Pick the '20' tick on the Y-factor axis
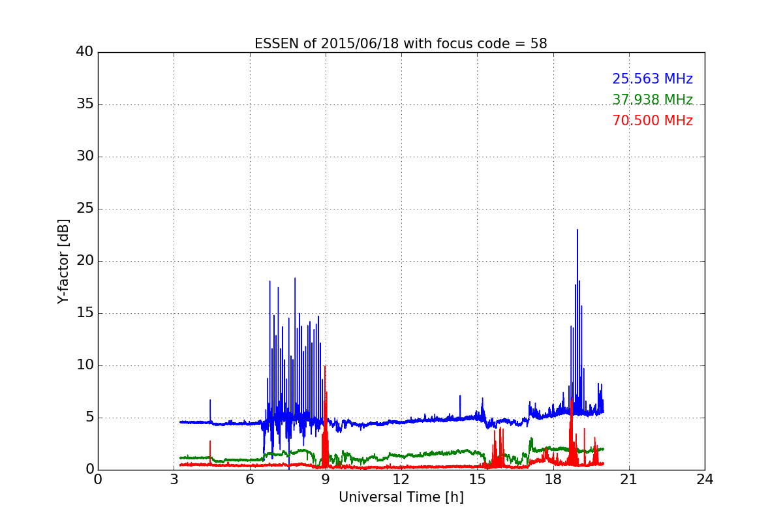Screen dimensions: 783x522 click(85, 261)
